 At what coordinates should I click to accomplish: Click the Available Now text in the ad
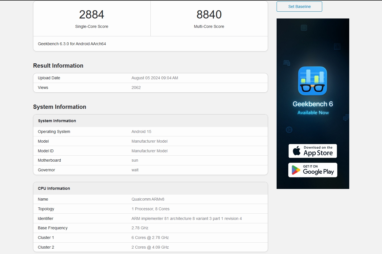pos(312,112)
